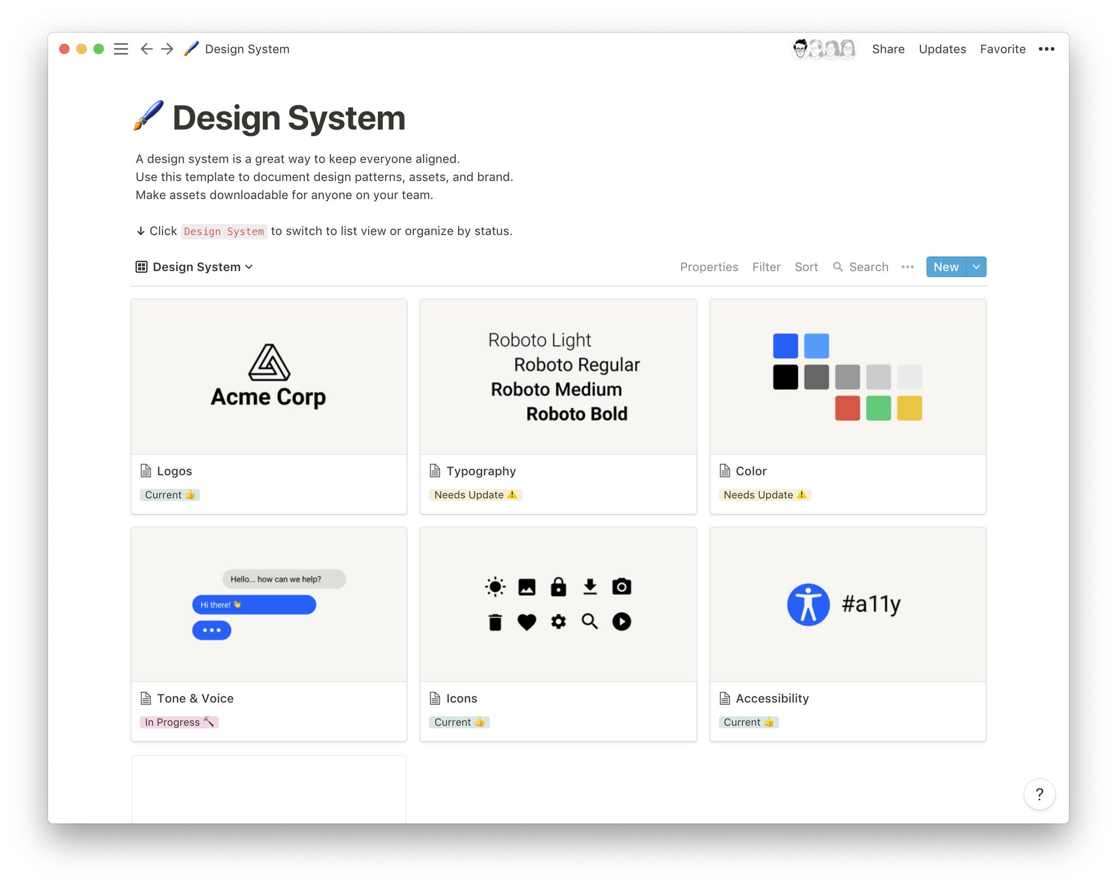Click the paintbrush page icon beside the title
This screenshot has height=887, width=1117.
pyautogui.click(x=148, y=116)
